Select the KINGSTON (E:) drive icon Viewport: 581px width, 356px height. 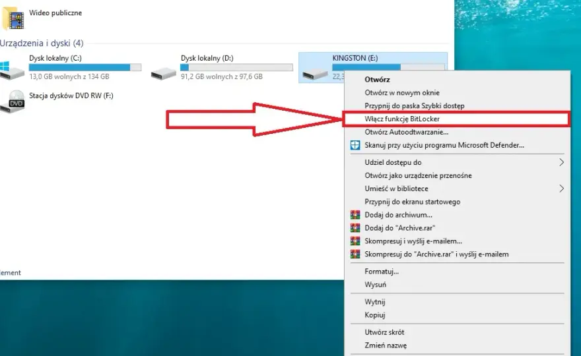[315, 73]
